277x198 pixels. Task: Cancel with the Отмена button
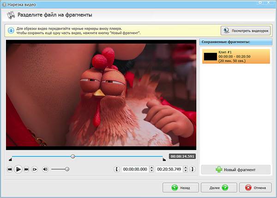tap(255, 188)
